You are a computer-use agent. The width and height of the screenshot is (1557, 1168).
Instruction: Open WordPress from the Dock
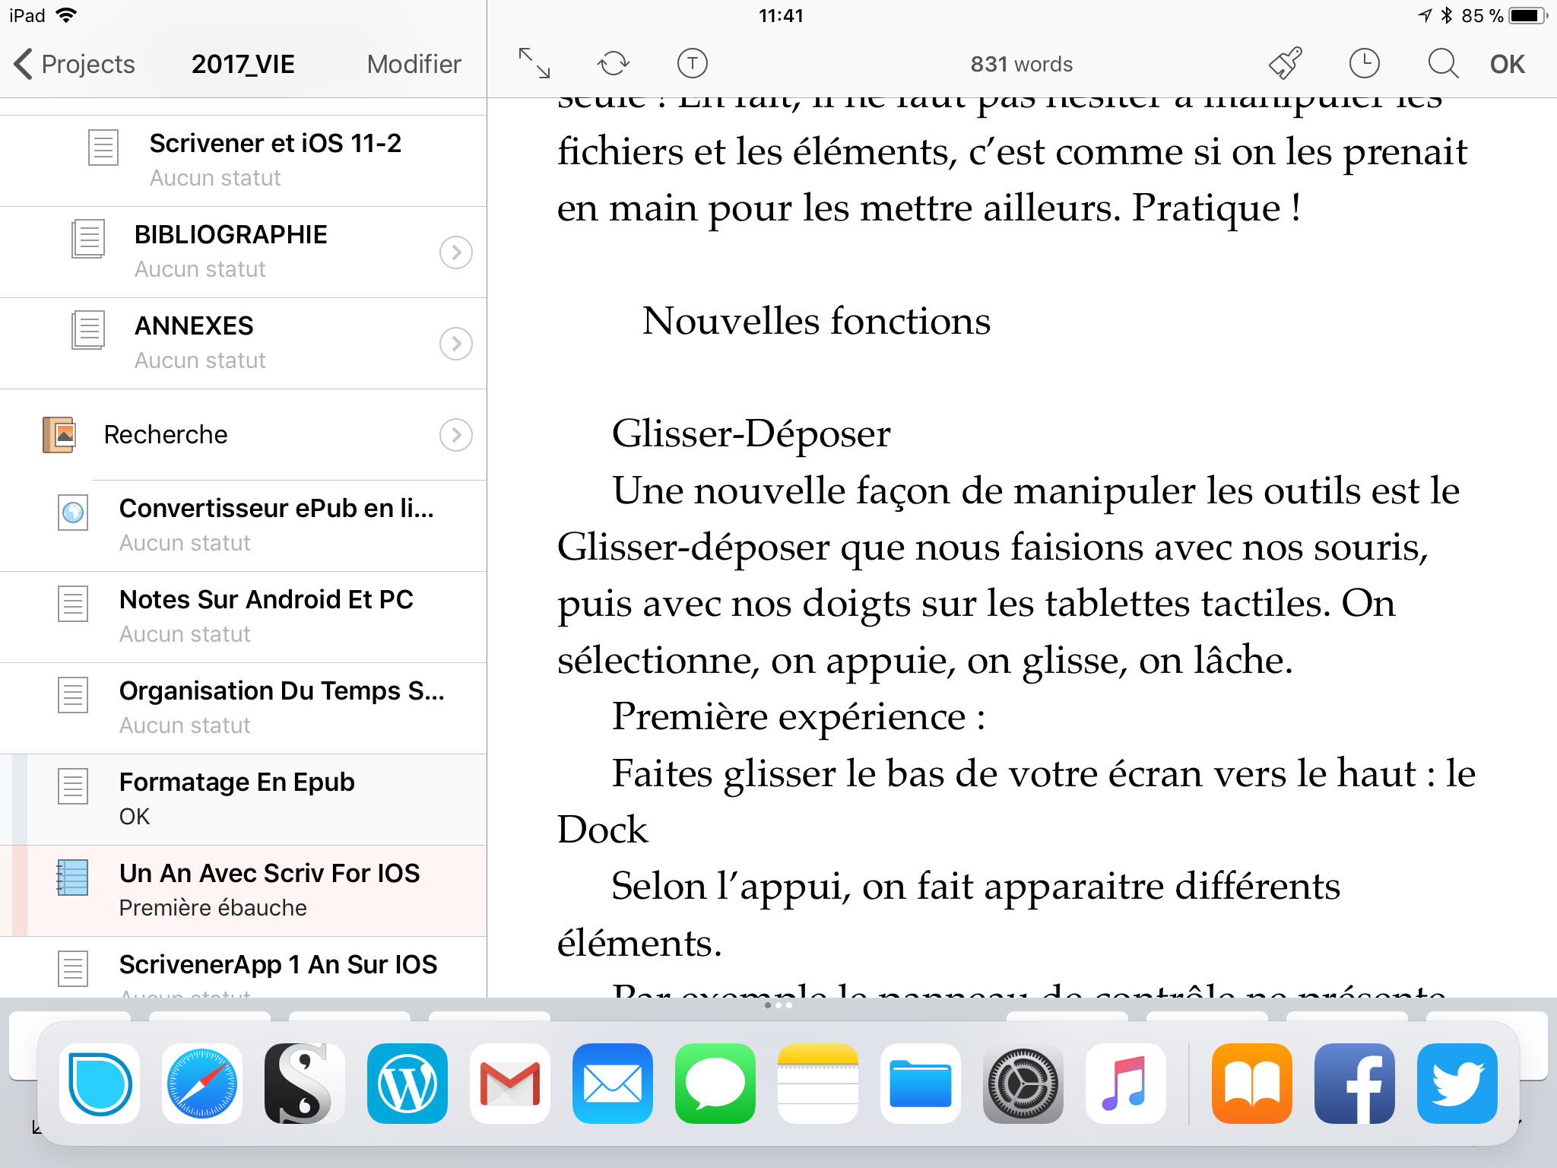pyautogui.click(x=407, y=1083)
